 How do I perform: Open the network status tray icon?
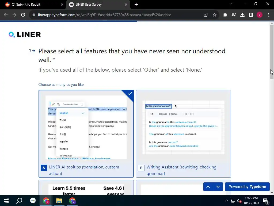(x=233, y=201)
